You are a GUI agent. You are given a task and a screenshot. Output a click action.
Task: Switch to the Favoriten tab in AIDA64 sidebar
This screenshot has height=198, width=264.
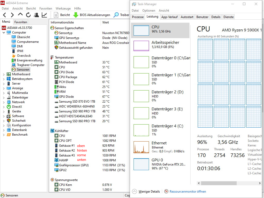pos(21,22)
